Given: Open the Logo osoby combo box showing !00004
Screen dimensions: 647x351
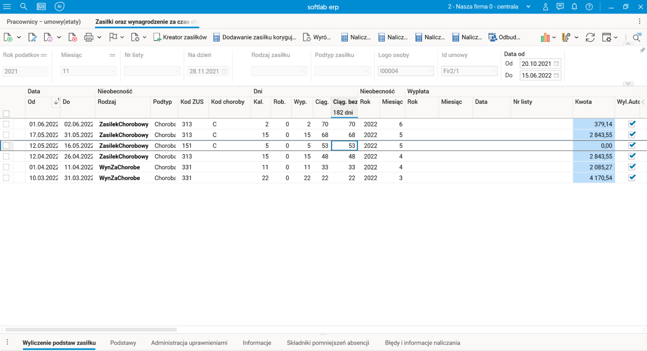Looking at the screenshot, I should pyautogui.click(x=406, y=71).
